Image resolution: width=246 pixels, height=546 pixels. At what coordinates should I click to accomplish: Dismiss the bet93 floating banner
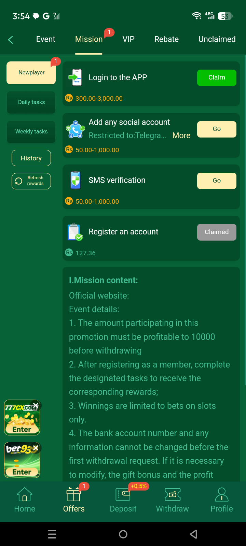(36, 448)
